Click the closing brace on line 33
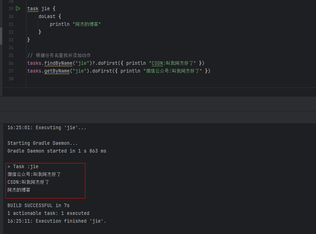 pos(29,40)
